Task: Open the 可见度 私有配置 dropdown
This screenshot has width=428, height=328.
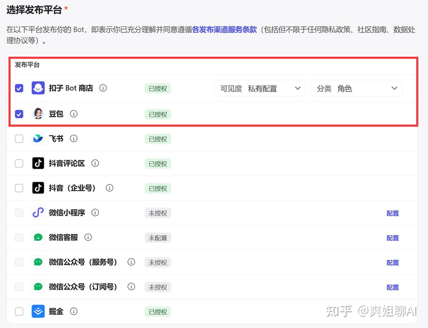Action: click(x=260, y=88)
